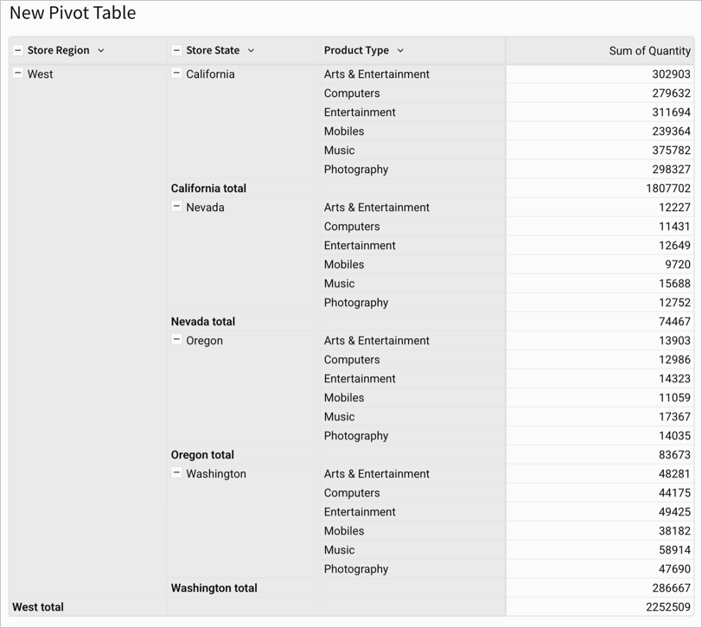
Task: Collapse the California state rows
Action: (177, 74)
